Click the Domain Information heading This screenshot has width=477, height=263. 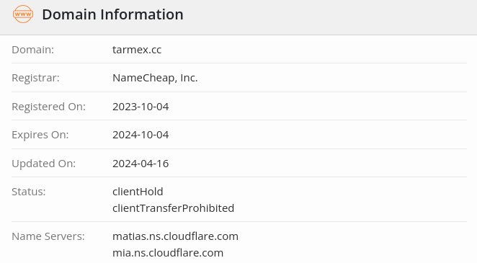[112, 14]
